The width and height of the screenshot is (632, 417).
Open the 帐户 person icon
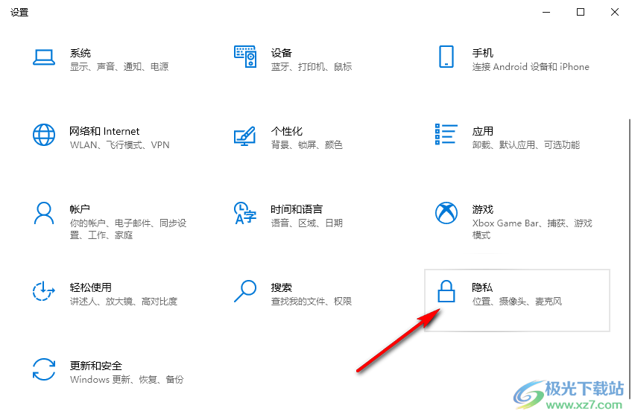point(44,213)
